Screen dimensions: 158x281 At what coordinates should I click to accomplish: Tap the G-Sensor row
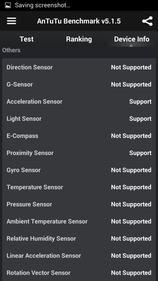[79, 84]
